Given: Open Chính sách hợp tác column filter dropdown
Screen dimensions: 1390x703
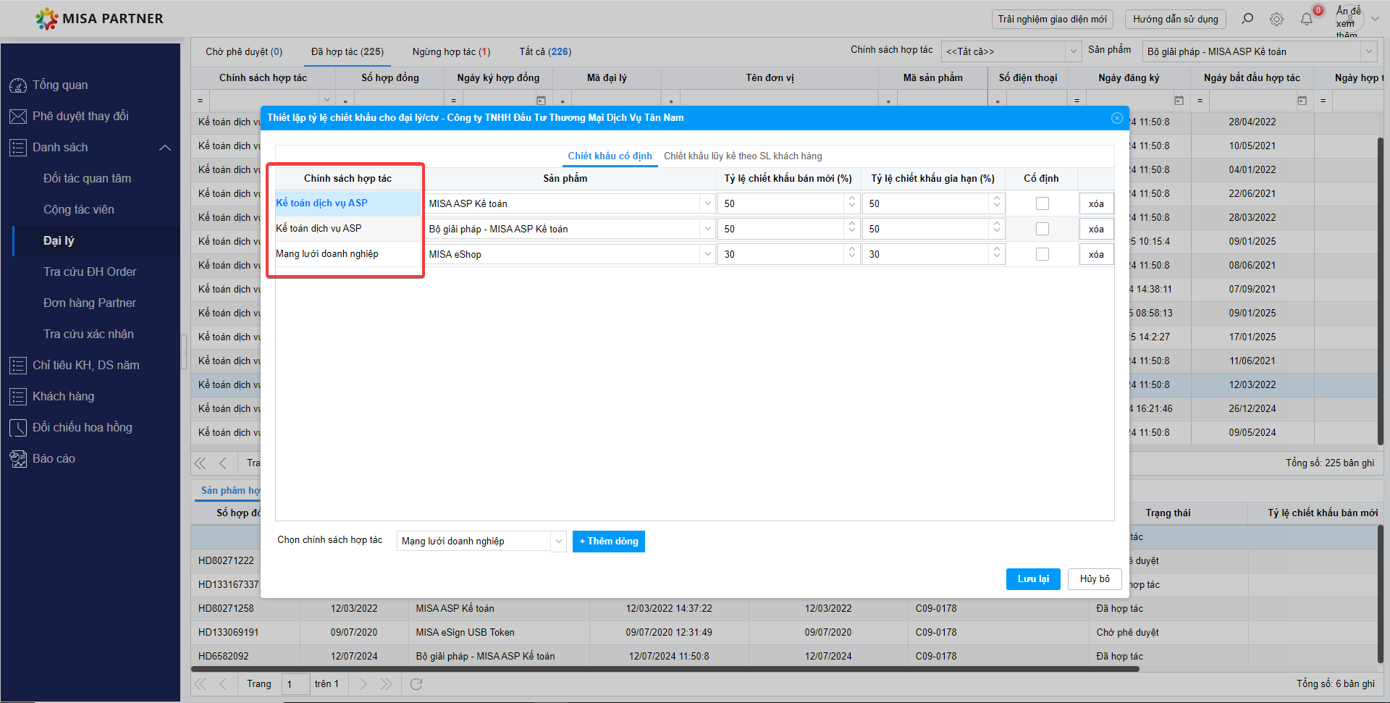Looking at the screenshot, I should coord(327,101).
